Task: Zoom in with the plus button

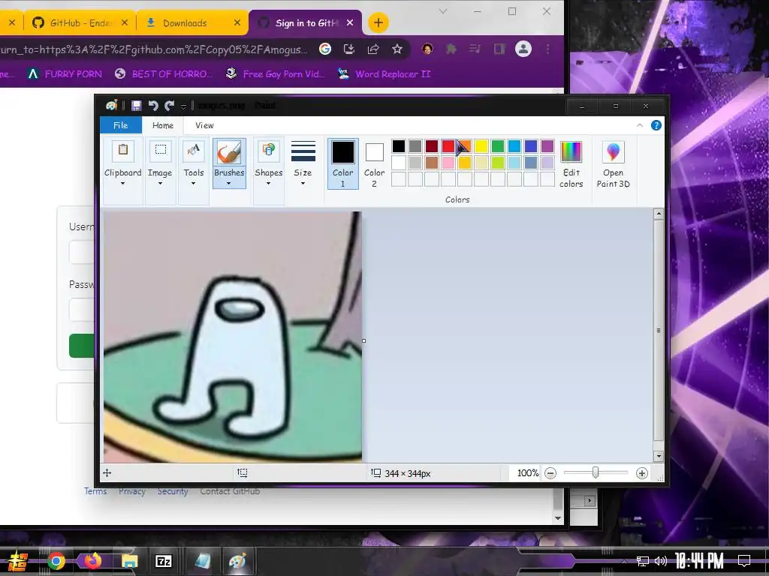Action: 642,473
